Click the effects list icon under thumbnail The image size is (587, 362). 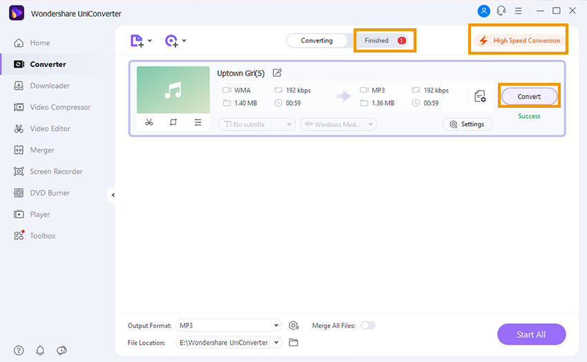click(198, 122)
